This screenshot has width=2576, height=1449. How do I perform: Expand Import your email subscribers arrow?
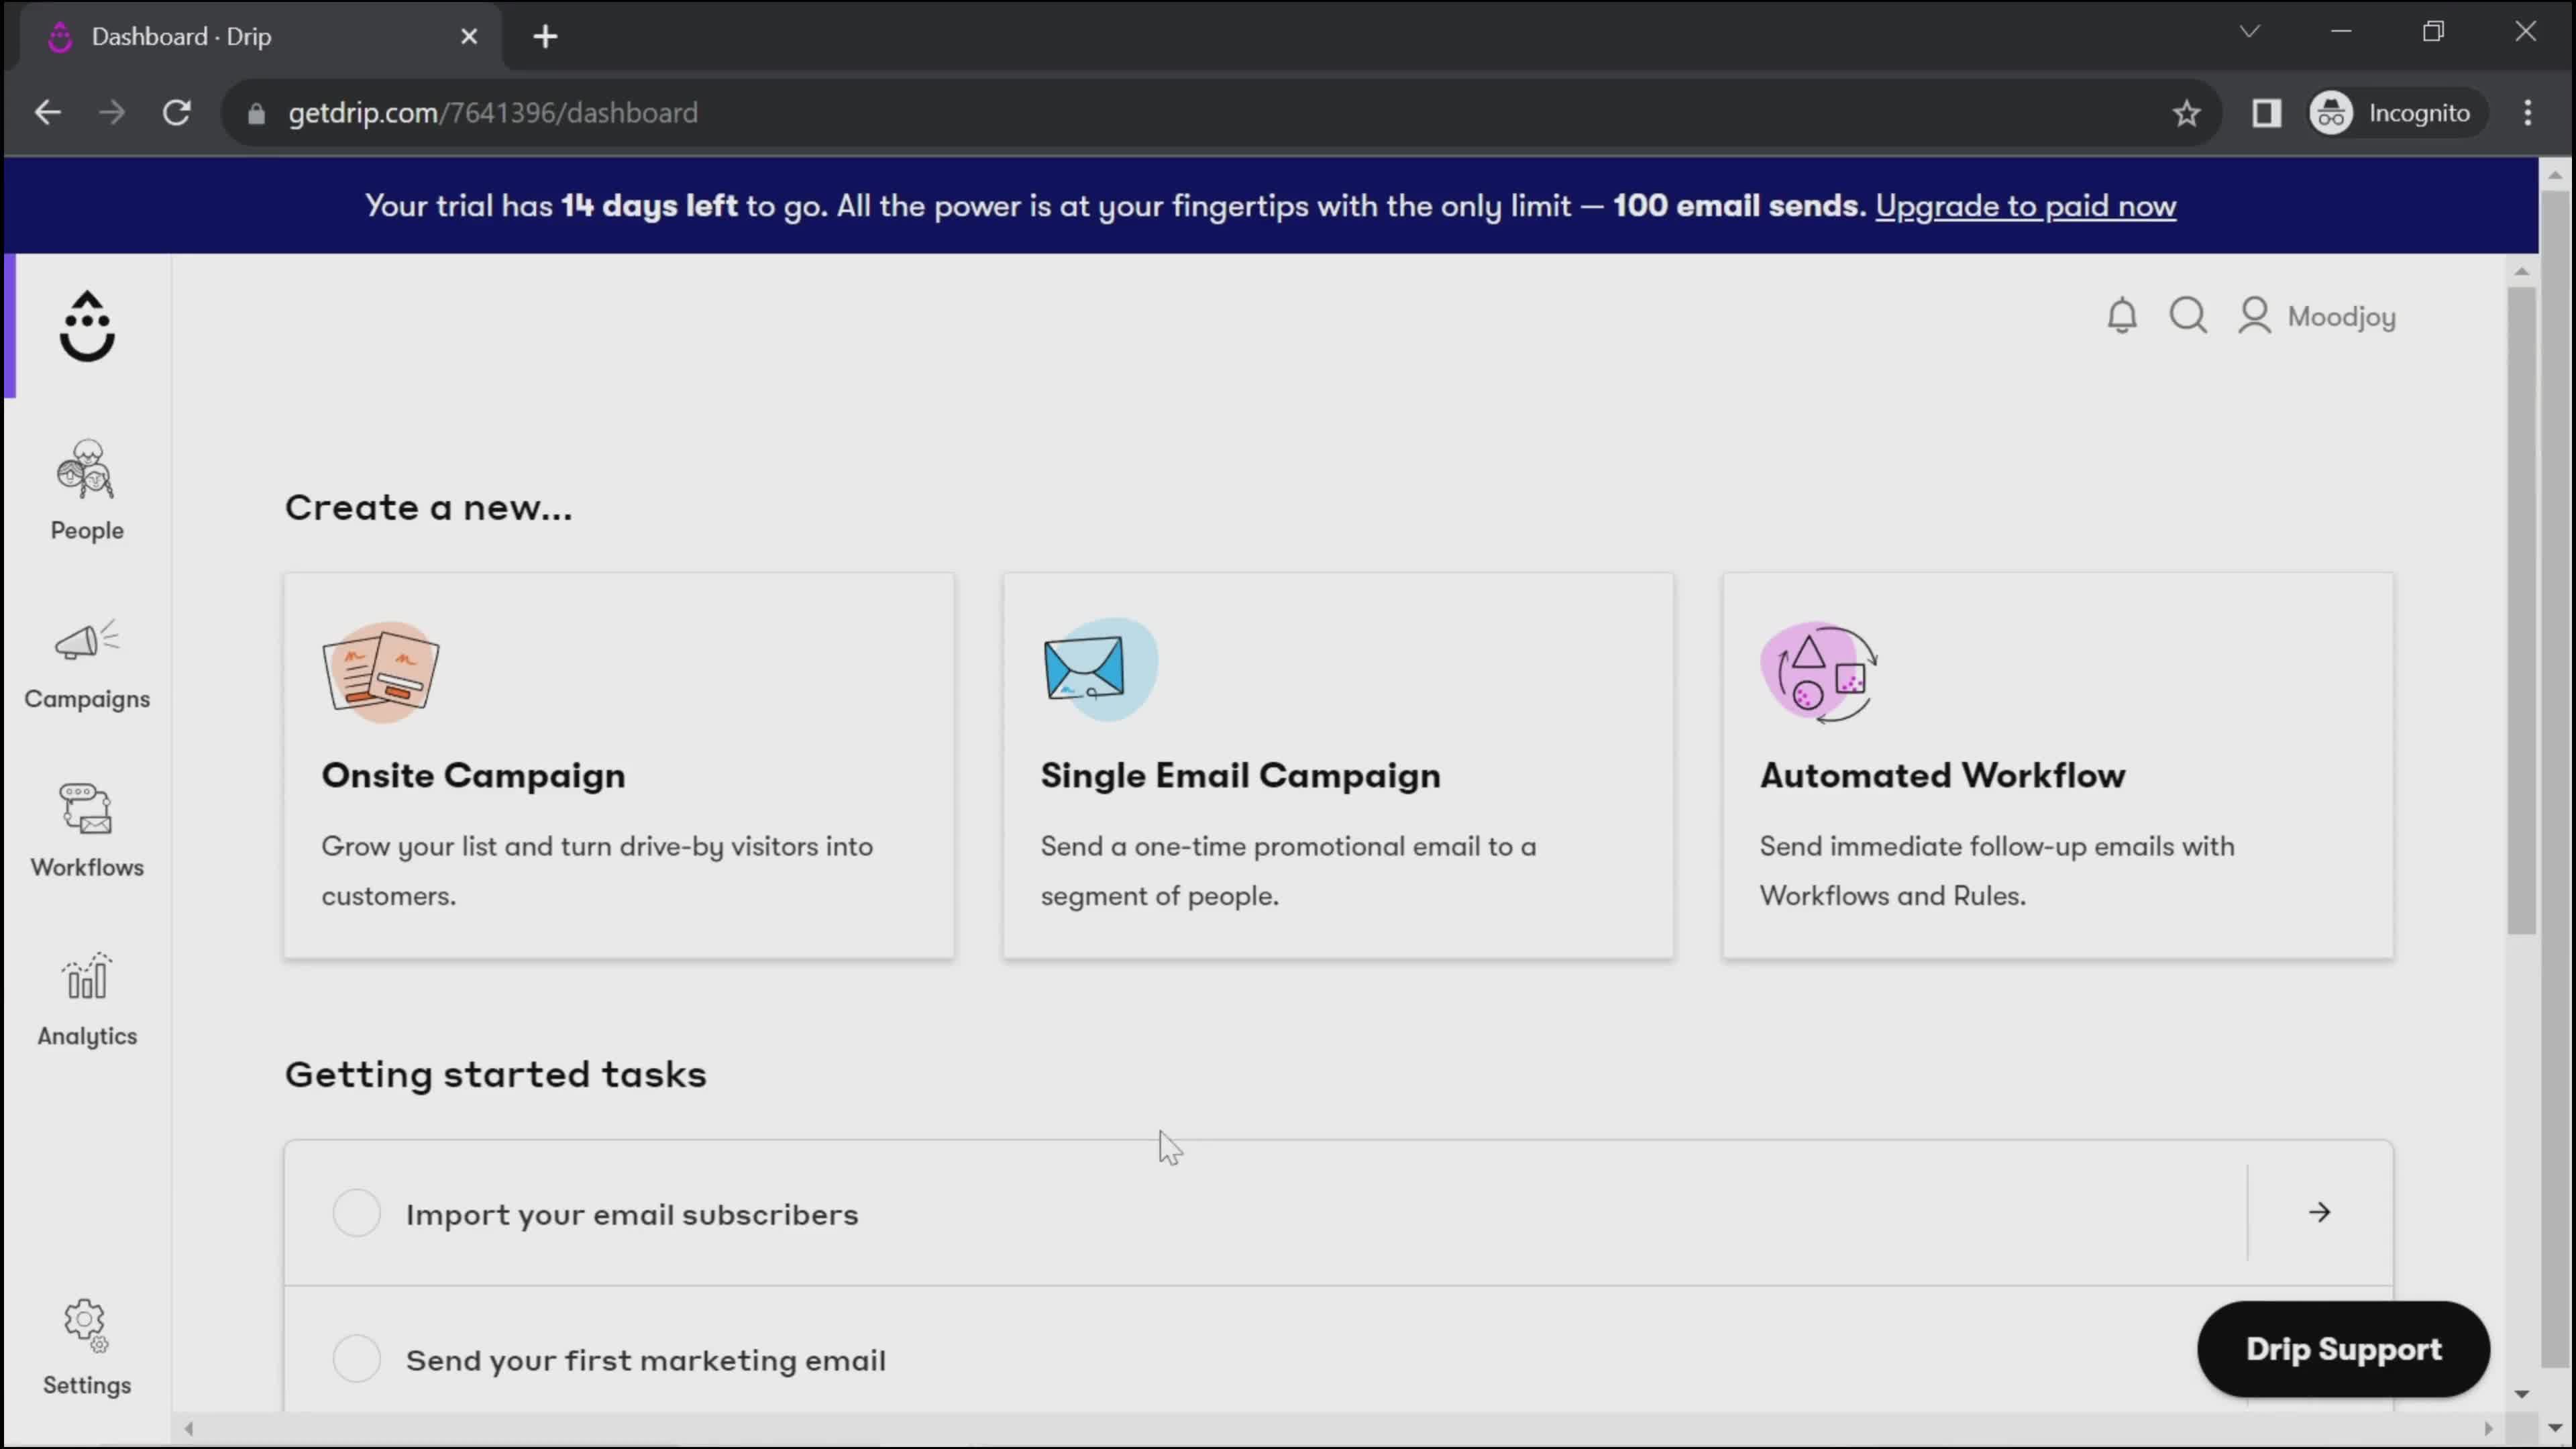point(2319,1213)
